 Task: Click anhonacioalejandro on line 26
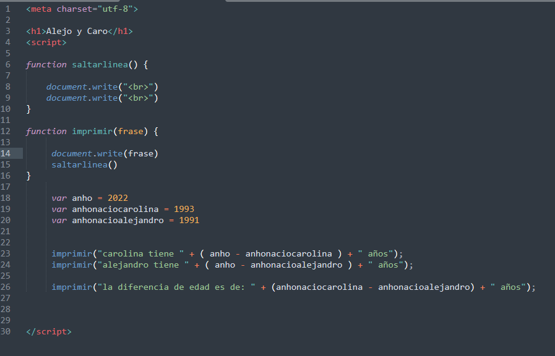coord(424,287)
